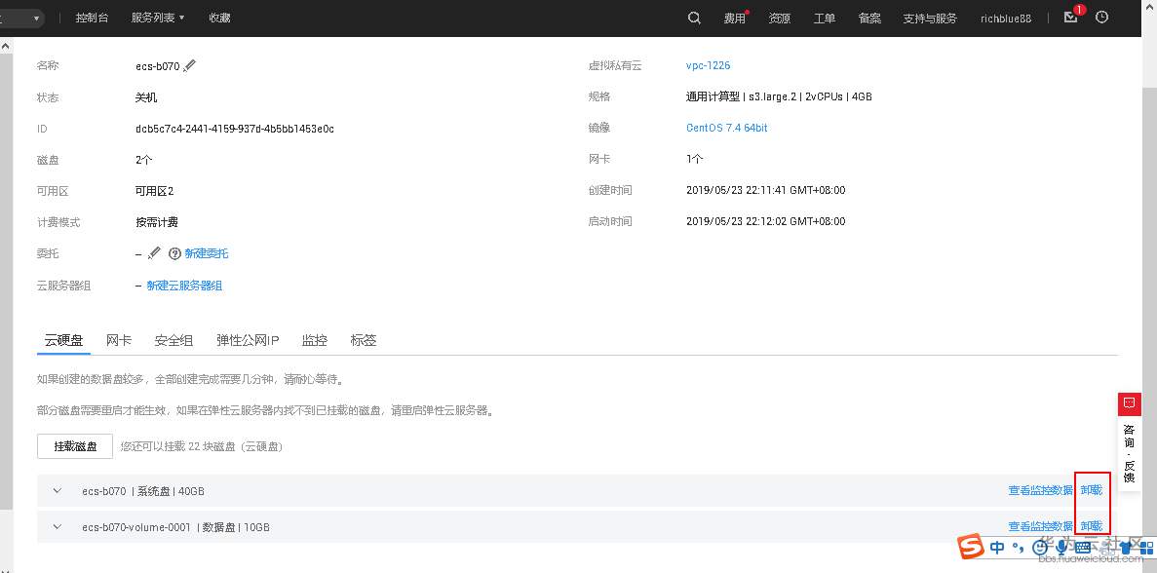Open the mail notifications icon

coord(1070,17)
